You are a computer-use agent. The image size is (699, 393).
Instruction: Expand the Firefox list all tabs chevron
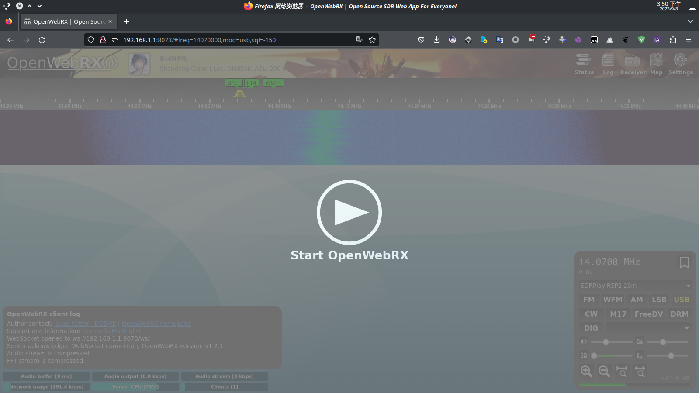[x=690, y=21]
